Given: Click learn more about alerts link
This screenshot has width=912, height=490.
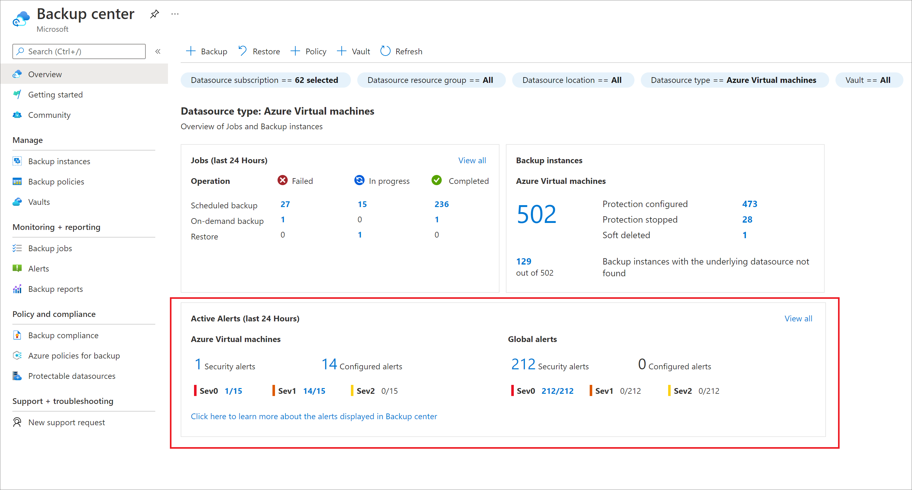Looking at the screenshot, I should pos(314,416).
